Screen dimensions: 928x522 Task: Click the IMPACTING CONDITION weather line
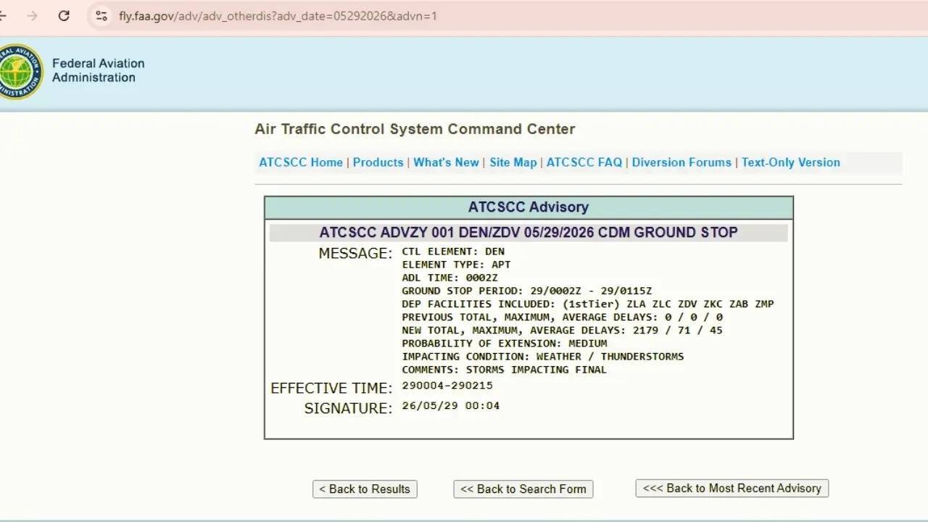pyautogui.click(x=543, y=356)
